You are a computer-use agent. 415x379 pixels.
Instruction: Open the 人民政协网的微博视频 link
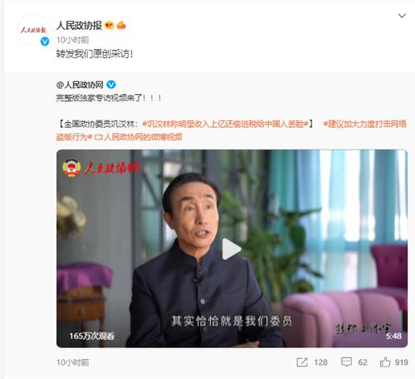(x=139, y=137)
